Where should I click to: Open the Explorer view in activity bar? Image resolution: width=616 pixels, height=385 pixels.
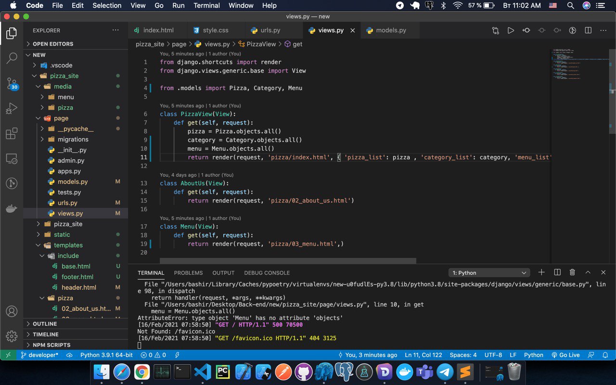point(12,34)
